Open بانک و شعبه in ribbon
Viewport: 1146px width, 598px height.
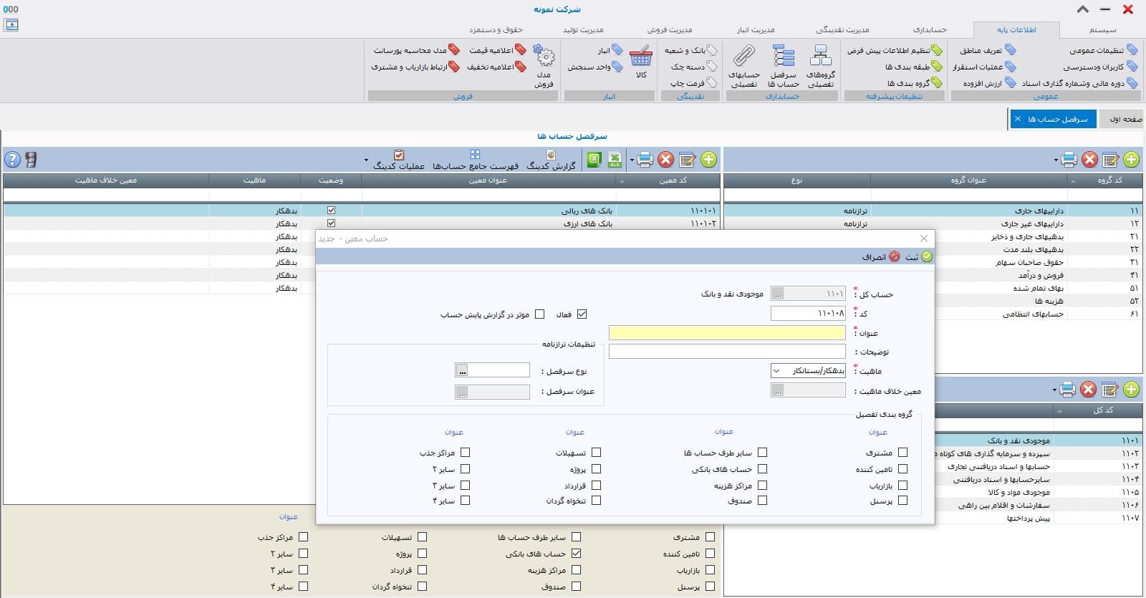[690, 50]
